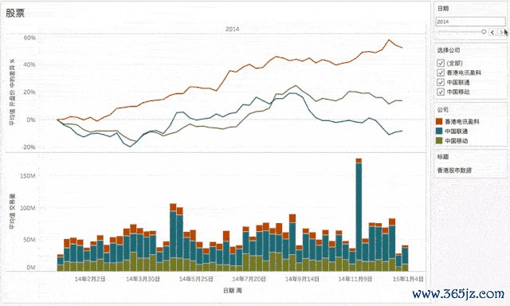Image resolution: width=510 pixels, height=306 pixels.
Task: Click the orange line's peak point
Action: [x=388, y=40]
